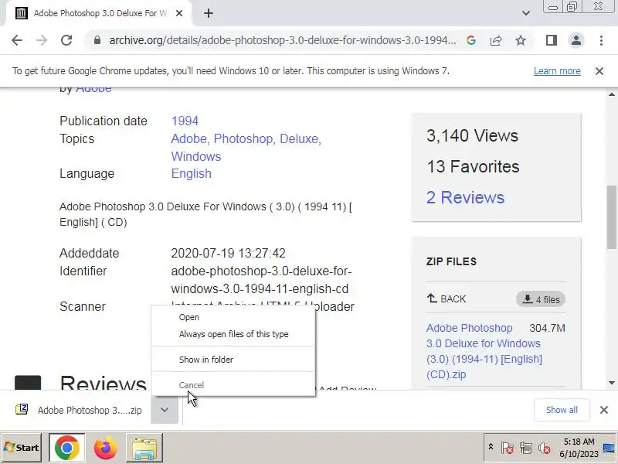Click the page scroll down arrow
Image resolution: width=618 pixels, height=464 pixels.
coord(612,383)
